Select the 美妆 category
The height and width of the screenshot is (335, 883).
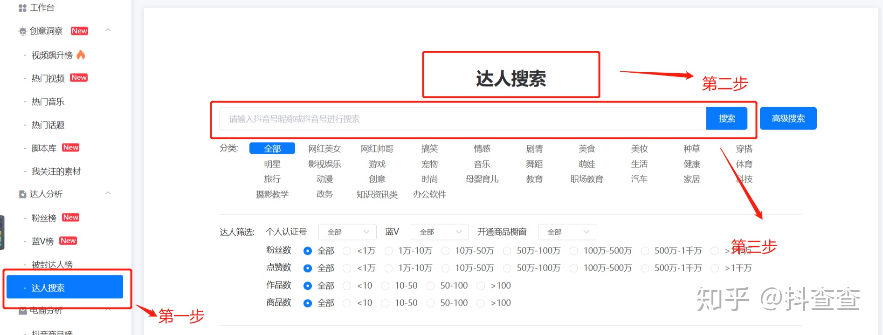point(639,149)
